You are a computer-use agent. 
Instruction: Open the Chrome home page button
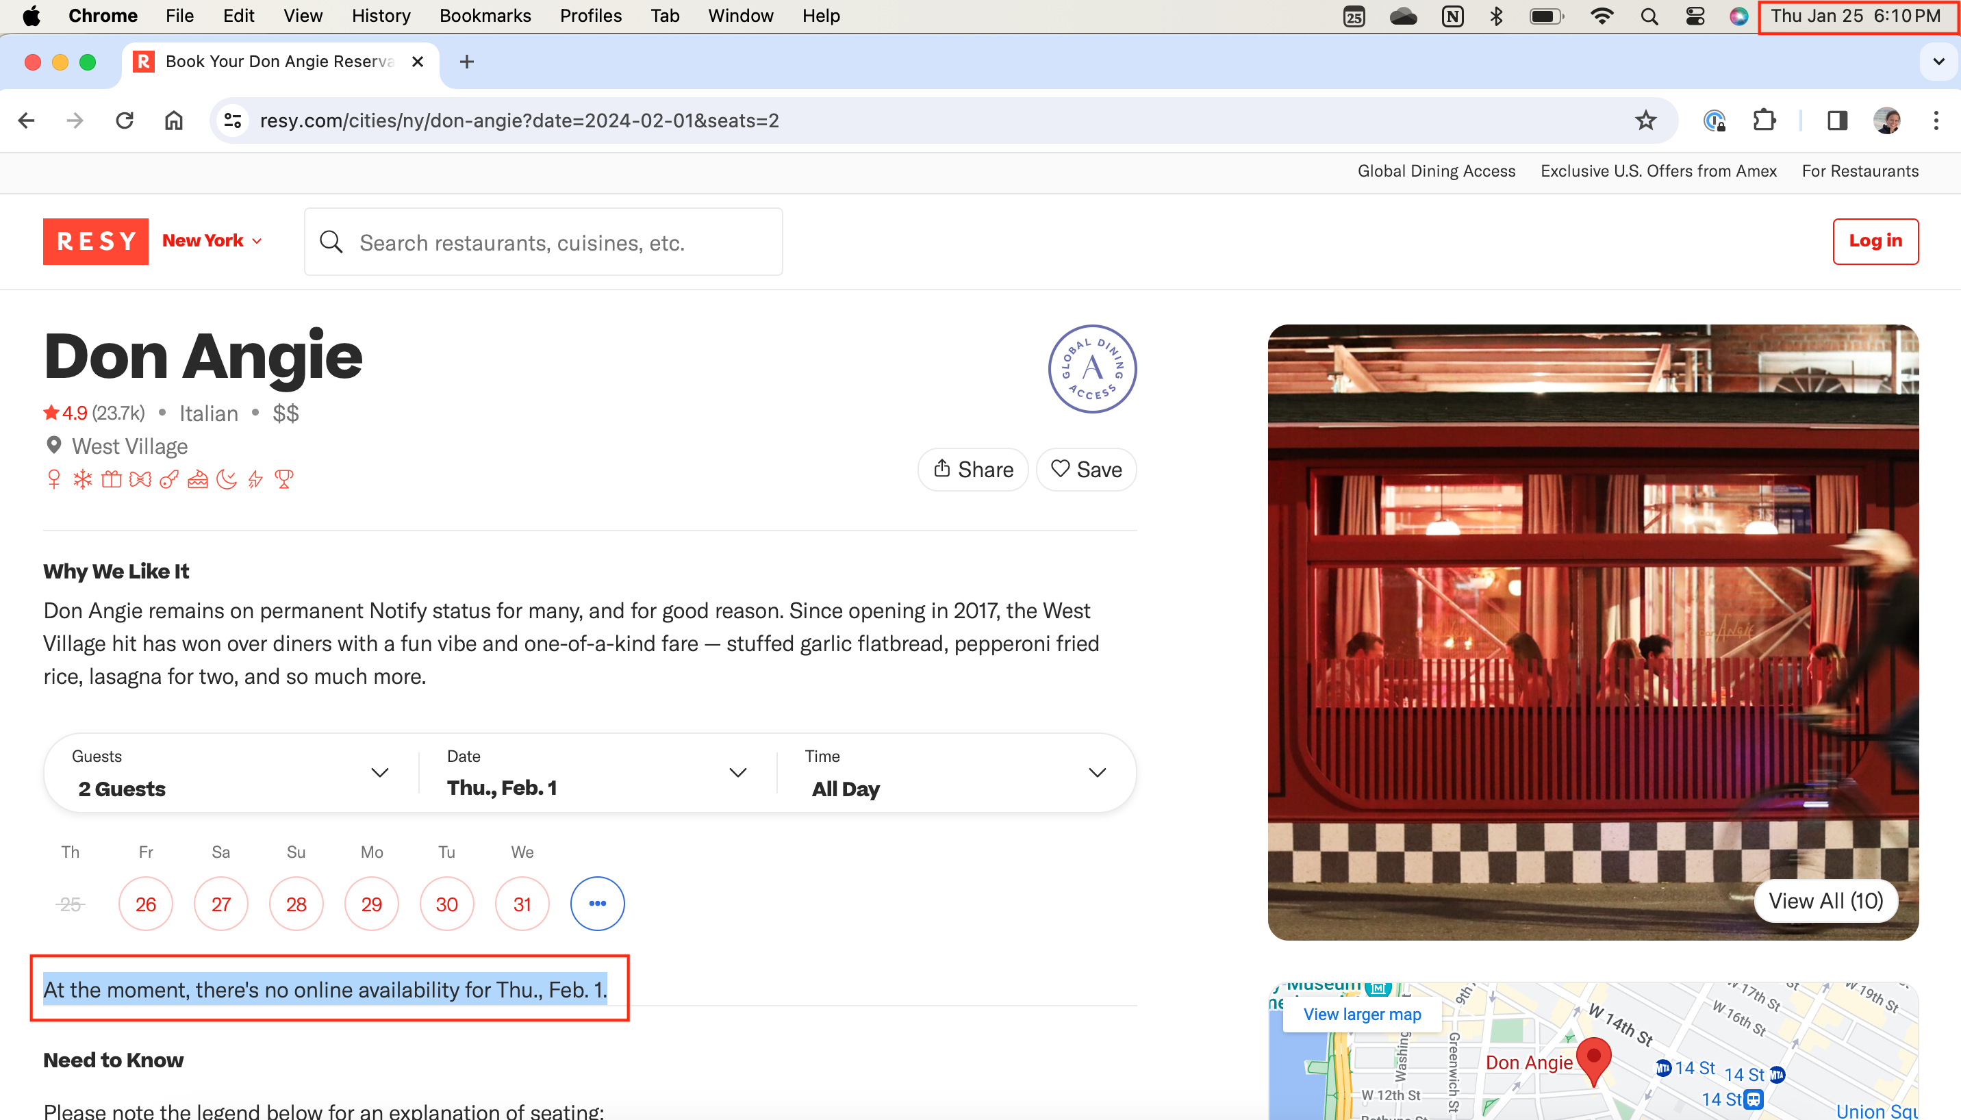(174, 120)
